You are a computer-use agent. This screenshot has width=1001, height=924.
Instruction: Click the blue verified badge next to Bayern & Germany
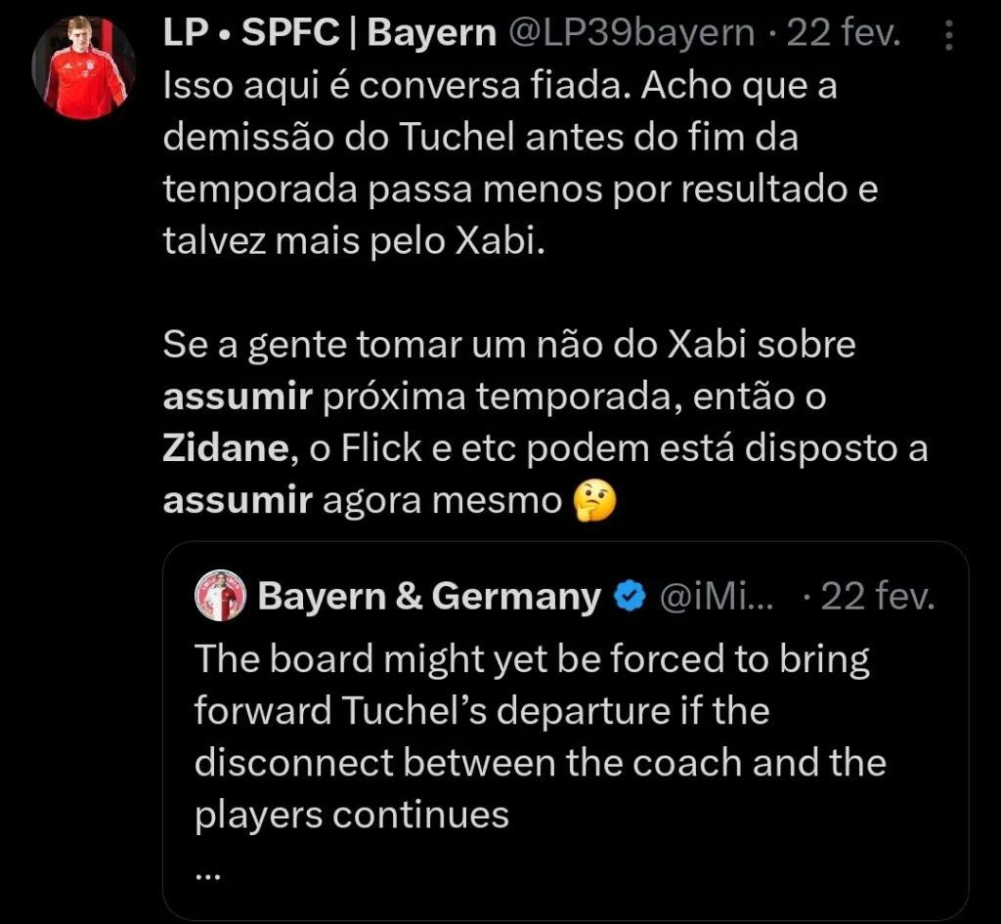(x=629, y=594)
